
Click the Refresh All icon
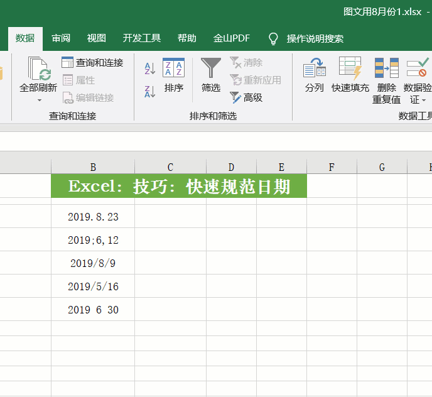click(x=40, y=68)
